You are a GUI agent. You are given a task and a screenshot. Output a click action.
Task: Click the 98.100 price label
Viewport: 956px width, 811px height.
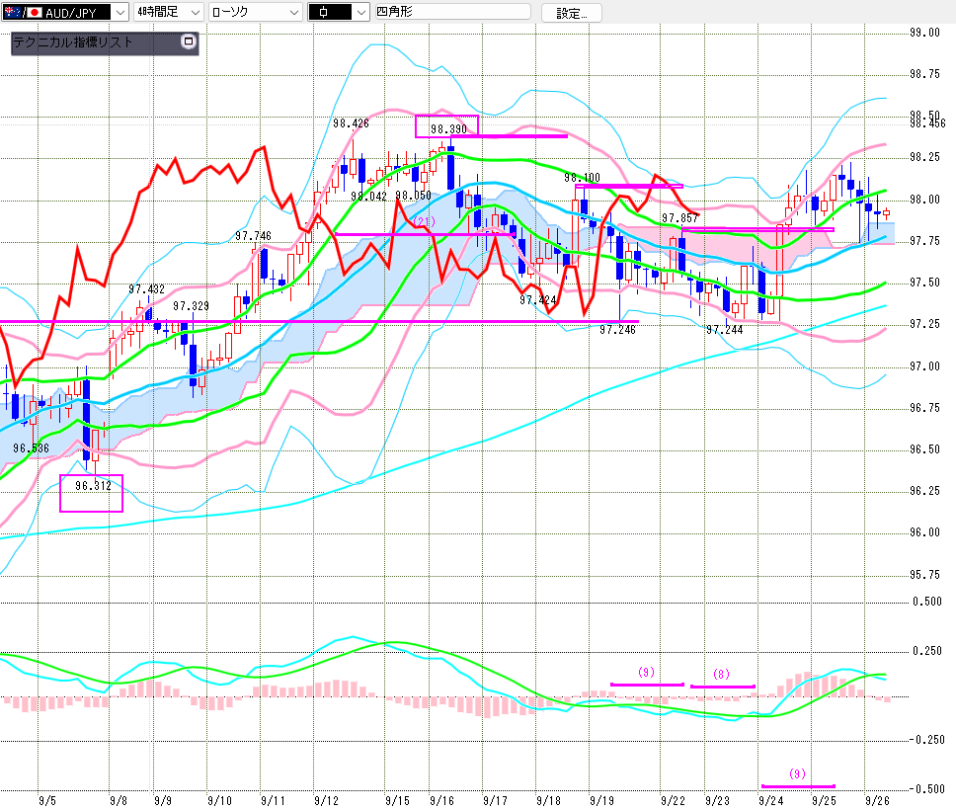[x=582, y=178]
